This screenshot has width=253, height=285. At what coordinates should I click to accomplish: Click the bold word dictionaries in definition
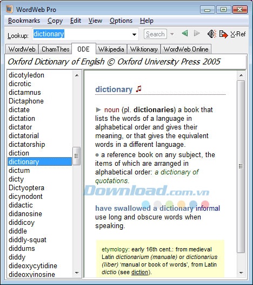click(x=154, y=110)
